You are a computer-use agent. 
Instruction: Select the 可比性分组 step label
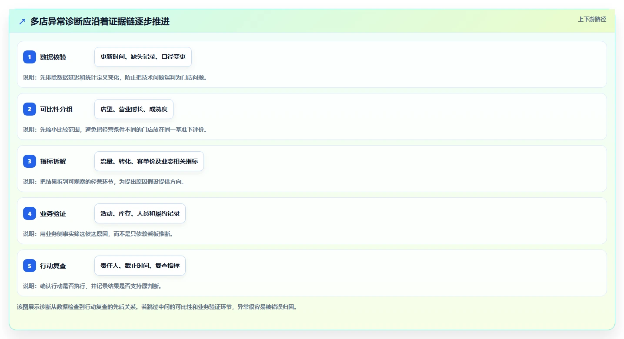(57, 109)
